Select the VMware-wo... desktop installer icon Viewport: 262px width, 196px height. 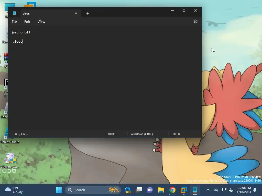coord(10,160)
